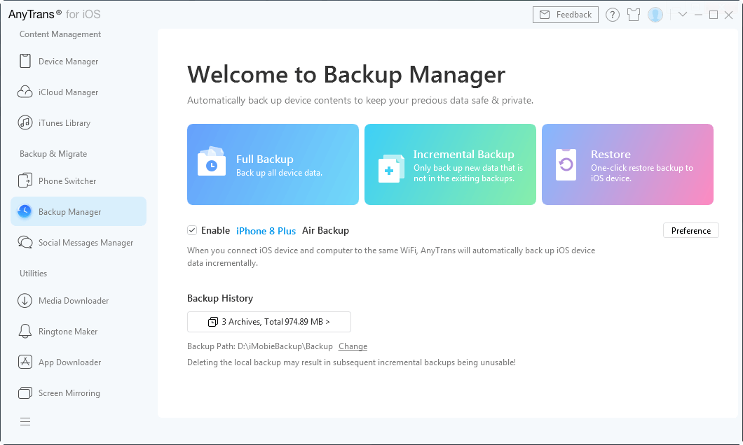This screenshot has height=445, width=743.
Task: Click the Restore card title
Action: pos(611,154)
